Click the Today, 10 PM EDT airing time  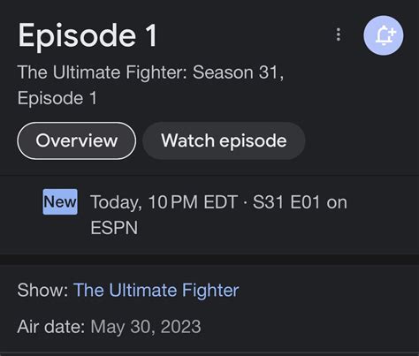[x=164, y=202]
